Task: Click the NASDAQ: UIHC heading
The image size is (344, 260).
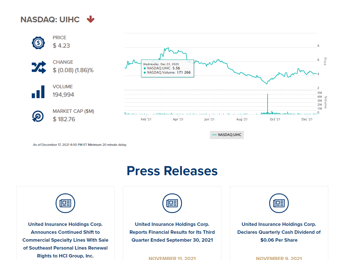Action: click(x=50, y=19)
